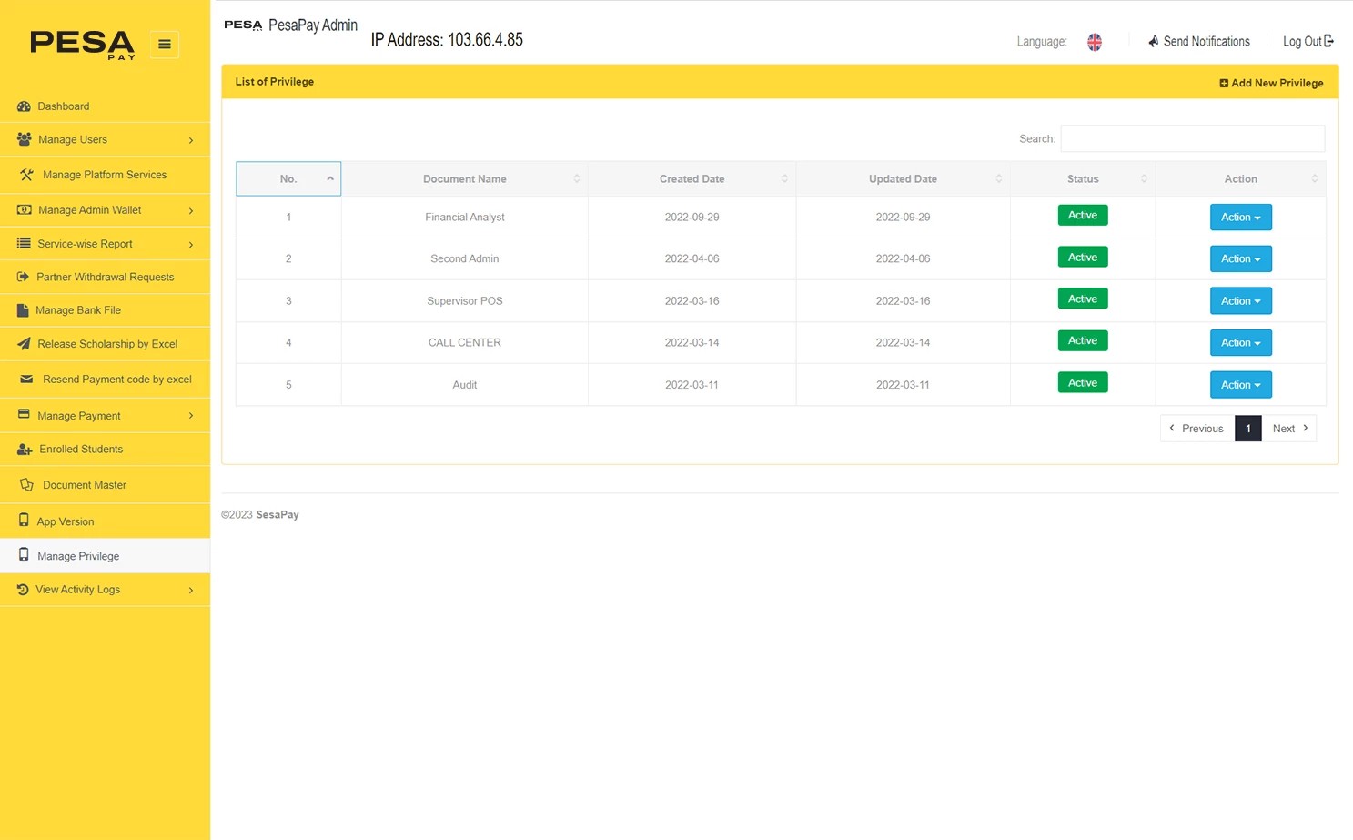Click Log Out at the top right

pyautogui.click(x=1308, y=41)
